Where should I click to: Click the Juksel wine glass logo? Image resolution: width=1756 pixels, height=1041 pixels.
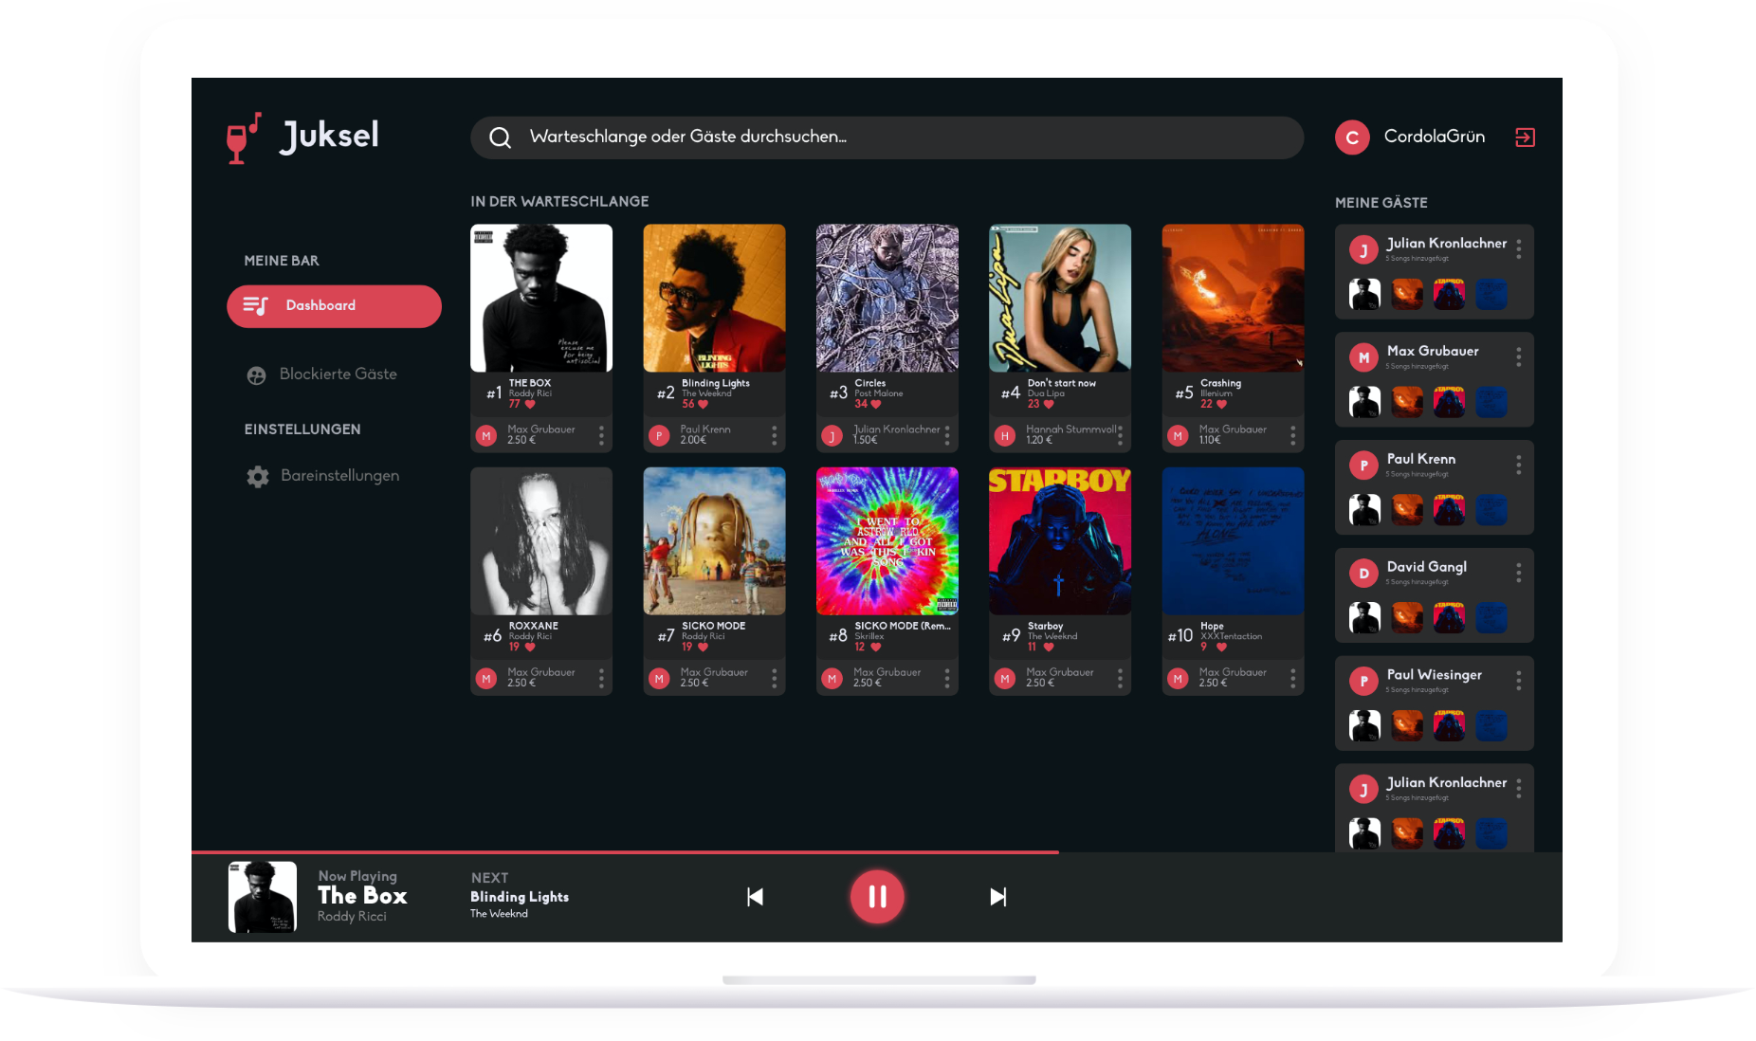click(x=243, y=138)
